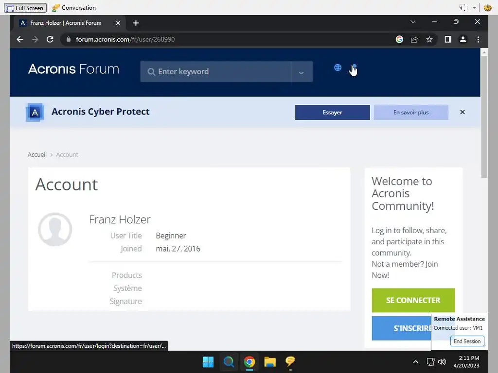This screenshot has width=498, height=373.
Task: Click the SE CONNECTER button
Action: pyautogui.click(x=413, y=300)
